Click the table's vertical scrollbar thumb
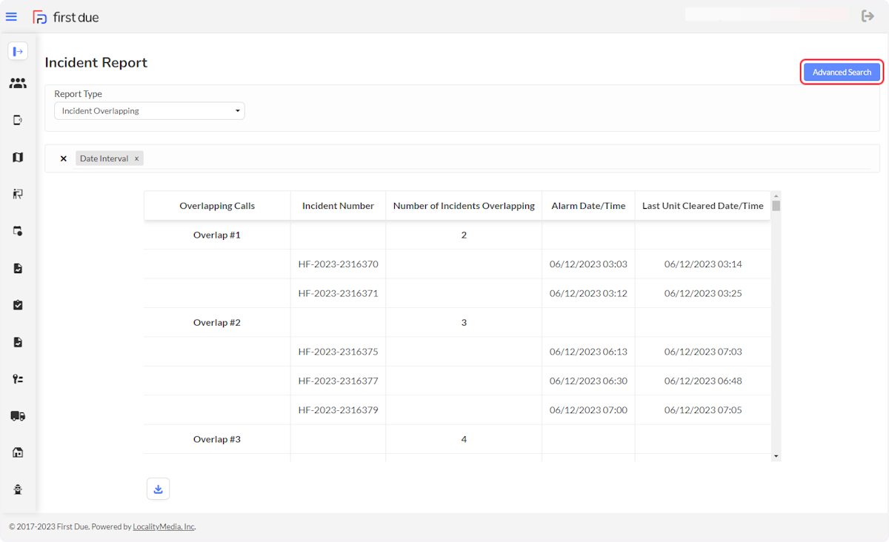889x542 pixels. coord(776,205)
